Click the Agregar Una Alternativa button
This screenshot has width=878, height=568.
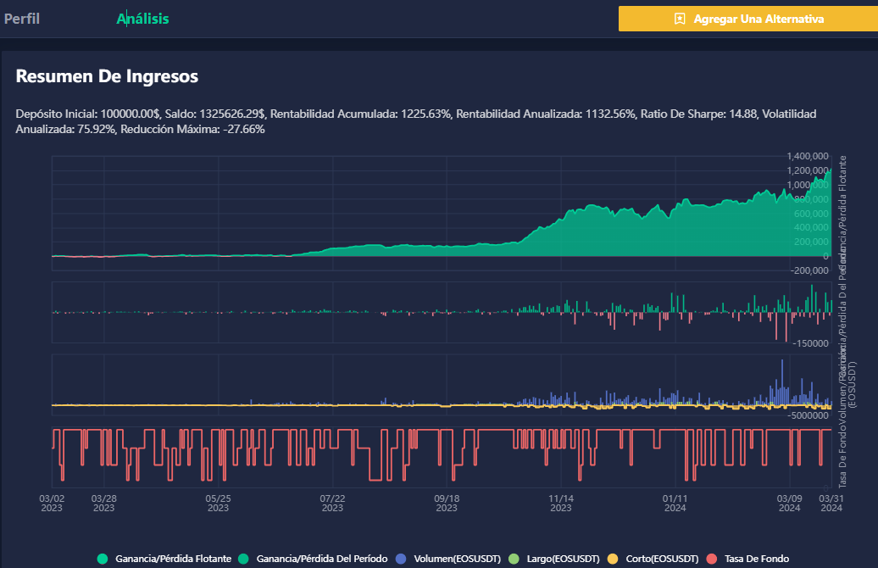[x=748, y=19]
